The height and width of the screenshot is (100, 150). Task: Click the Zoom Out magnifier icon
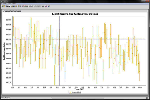click(32, 6)
